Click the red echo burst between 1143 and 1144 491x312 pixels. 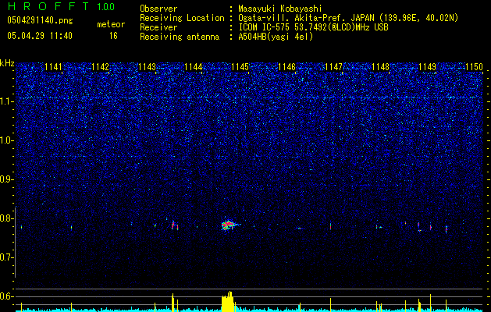(174, 225)
